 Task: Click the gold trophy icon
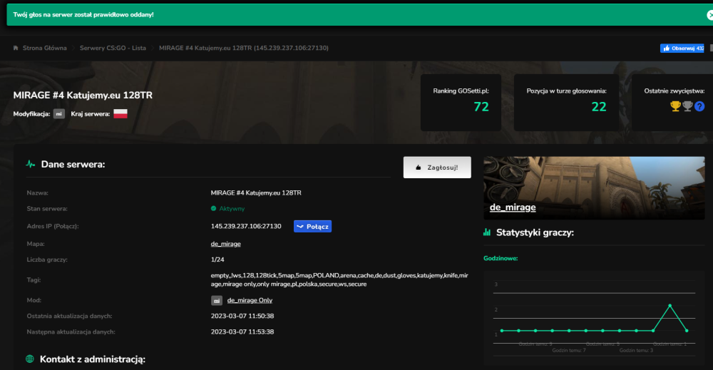coord(675,106)
